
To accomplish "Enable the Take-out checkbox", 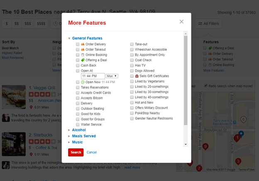I will [132, 44].
